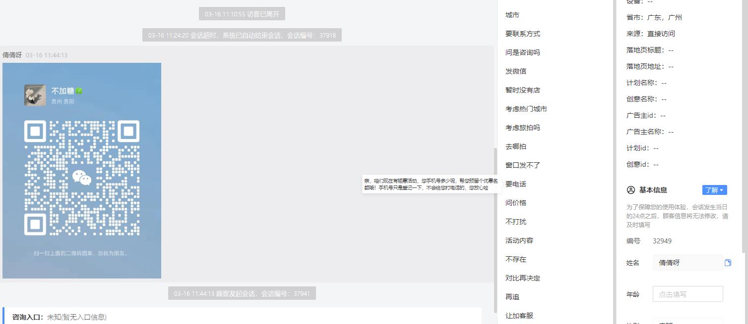Click the 来源：直接访问 line
The width and height of the screenshot is (748, 324).
(651, 34)
